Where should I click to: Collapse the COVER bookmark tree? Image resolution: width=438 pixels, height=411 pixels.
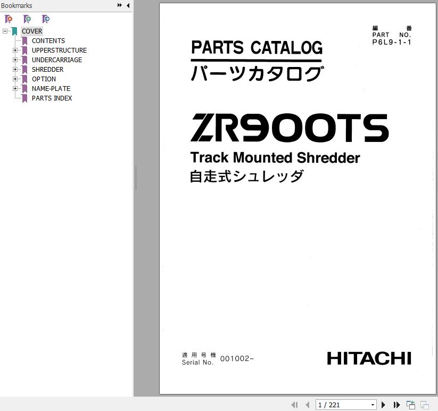5,31
